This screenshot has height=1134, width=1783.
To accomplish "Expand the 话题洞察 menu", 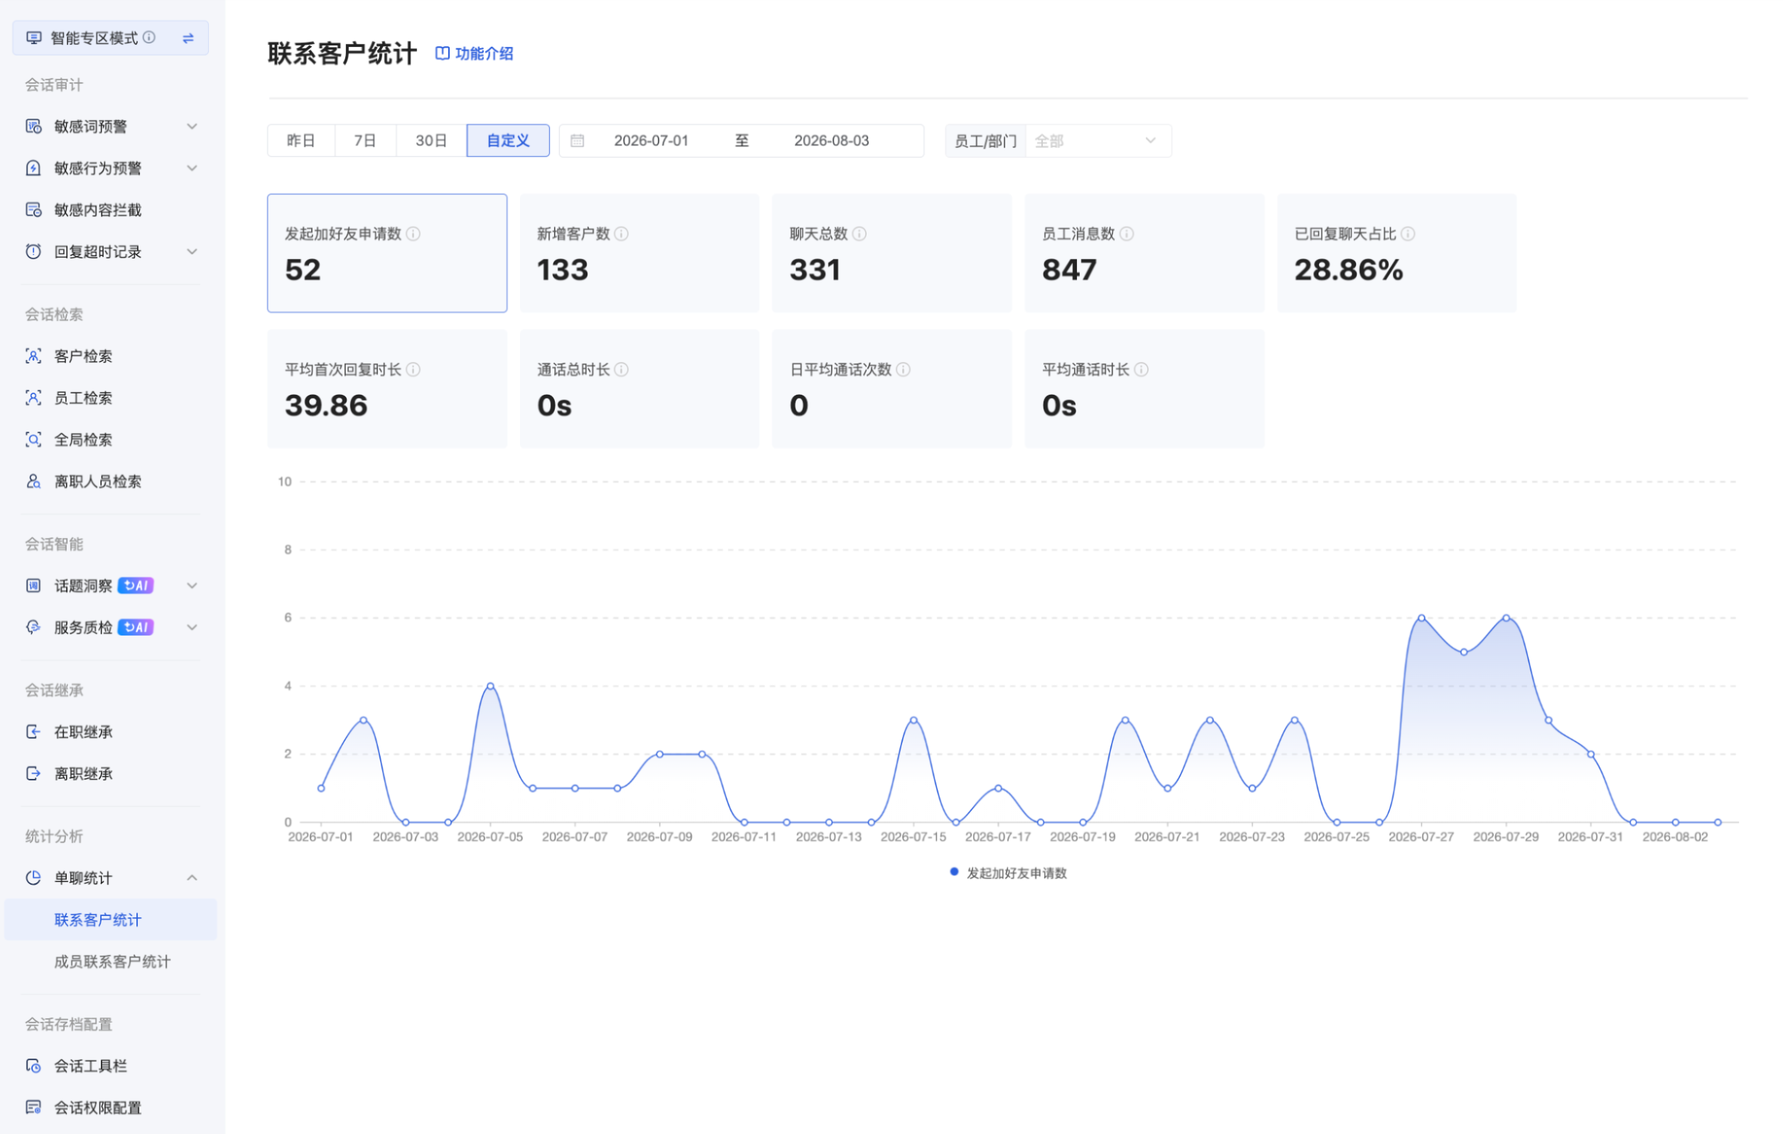I will (x=192, y=586).
